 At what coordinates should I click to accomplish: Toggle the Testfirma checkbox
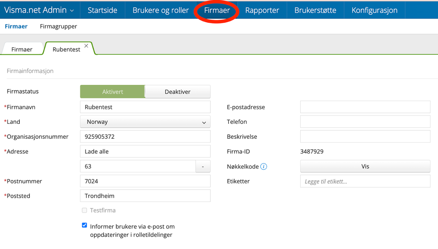coord(84,210)
